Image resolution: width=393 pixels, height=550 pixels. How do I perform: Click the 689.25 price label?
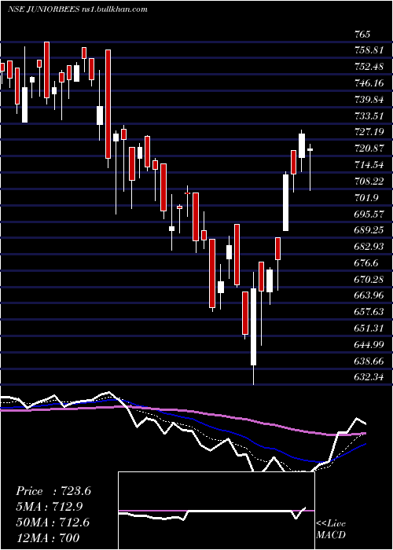[x=369, y=230]
